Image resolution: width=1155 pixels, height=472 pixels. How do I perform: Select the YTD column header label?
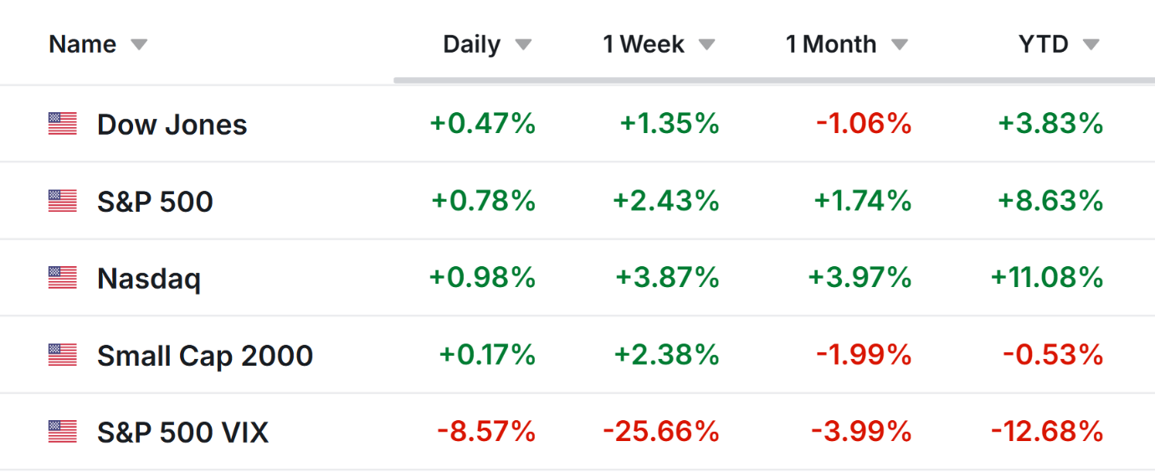(1043, 44)
